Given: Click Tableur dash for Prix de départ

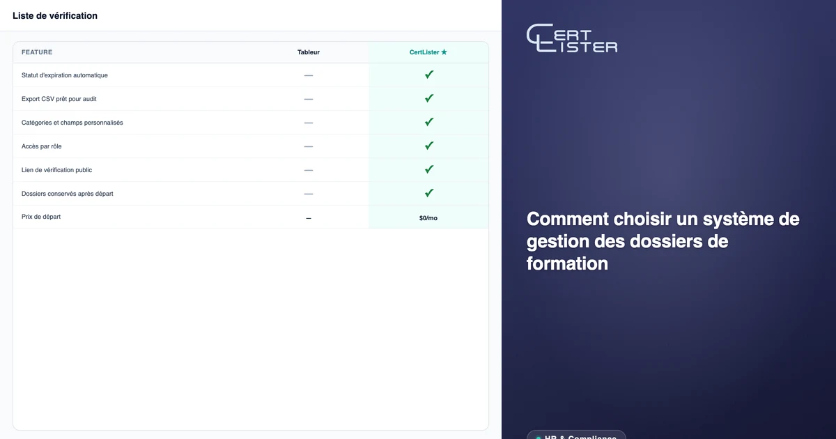Looking at the screenshot, I should [309, 218].
